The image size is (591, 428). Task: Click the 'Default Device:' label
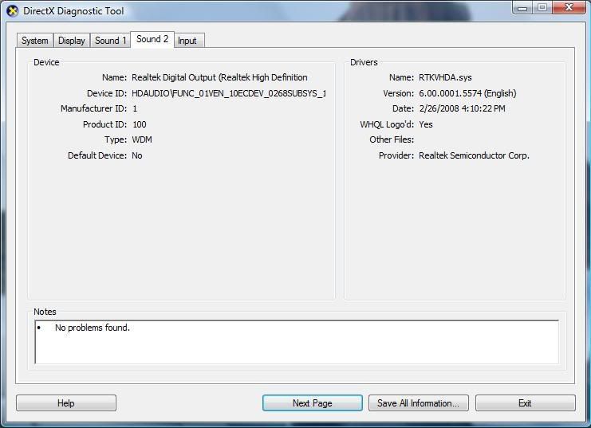click(x=97, y=155)
